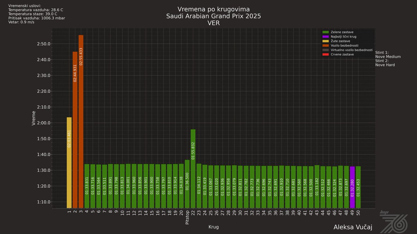Image resolution: width=417 pixels, height=234 pixels.
Task: Select the yellow lap 1 bar 02:03.461
Action: [69, 162]
